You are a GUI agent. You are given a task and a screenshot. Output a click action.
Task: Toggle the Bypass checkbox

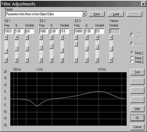132,44
